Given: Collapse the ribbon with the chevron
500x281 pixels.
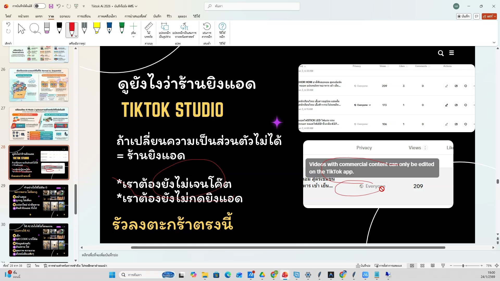Looking at the screenshot, I should [x=494, y=42].
